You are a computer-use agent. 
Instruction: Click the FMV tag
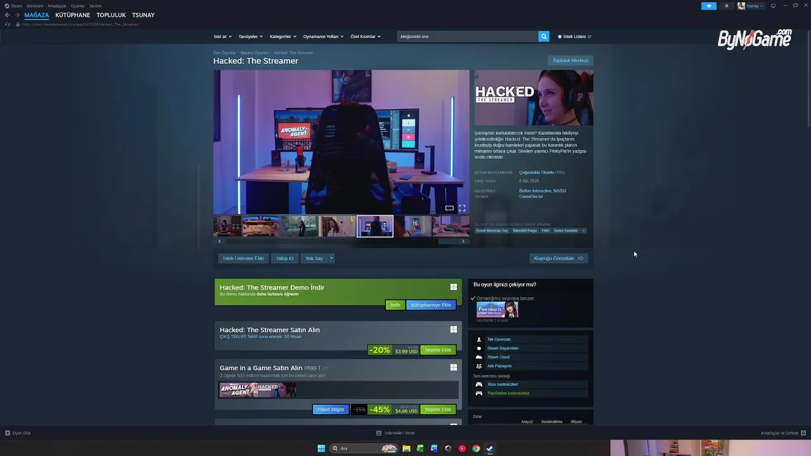point(546,231)
